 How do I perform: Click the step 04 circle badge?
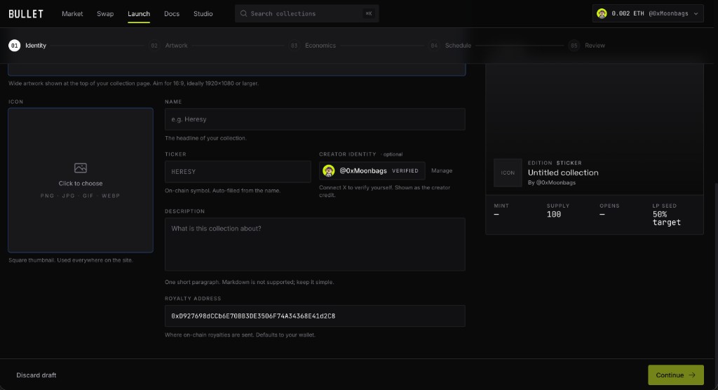pos(434,46)
